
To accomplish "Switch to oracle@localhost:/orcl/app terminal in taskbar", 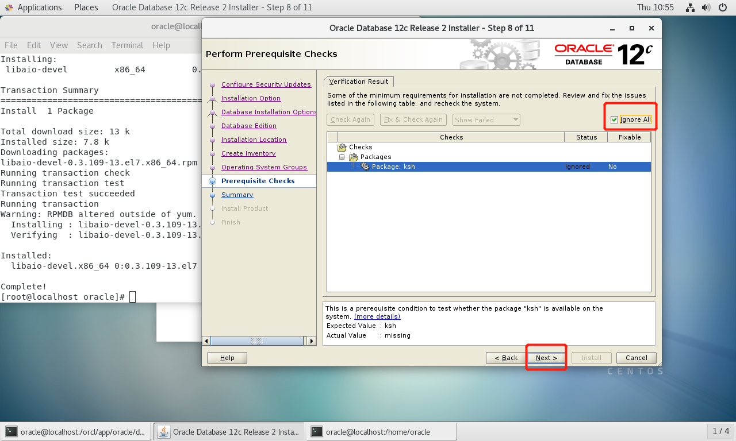I will click(x=76, y=432).
